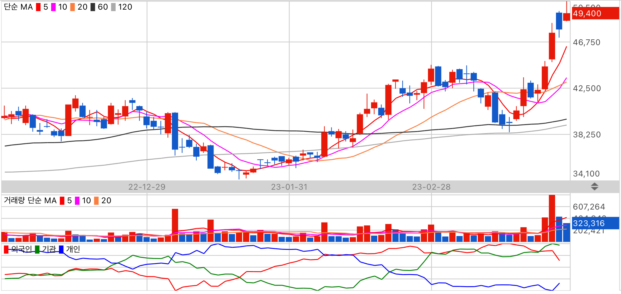Click the orange MA 20 legend swatch
The width and height of the screenshot is (621, 294).
73,7
